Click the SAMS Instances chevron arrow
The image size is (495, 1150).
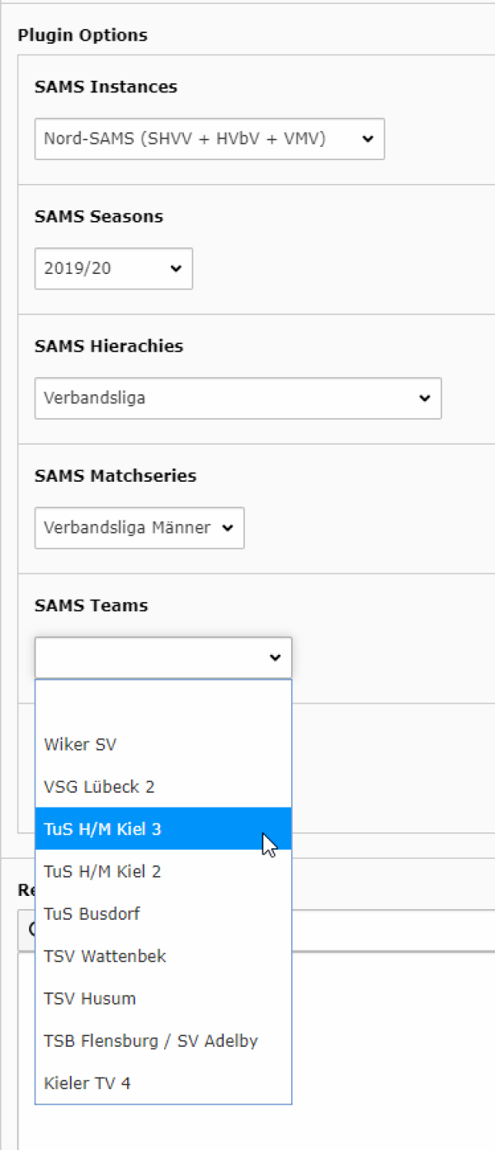(368, 139)
